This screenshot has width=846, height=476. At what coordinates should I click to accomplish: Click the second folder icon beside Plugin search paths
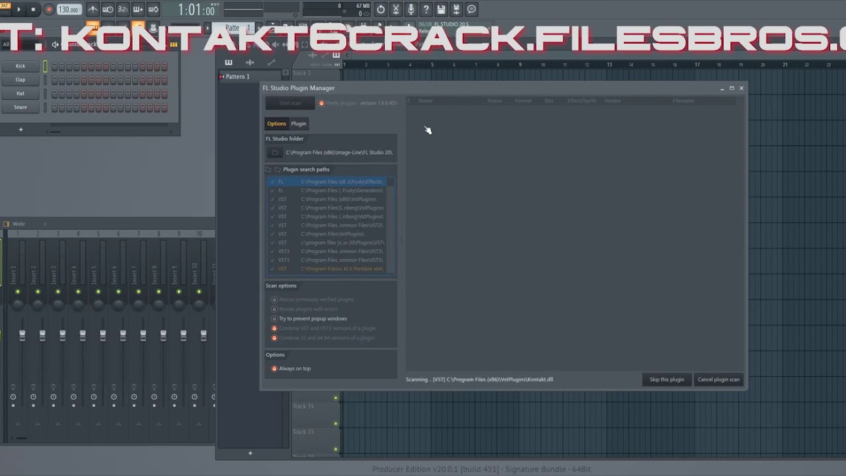click(x=278, y=170)
